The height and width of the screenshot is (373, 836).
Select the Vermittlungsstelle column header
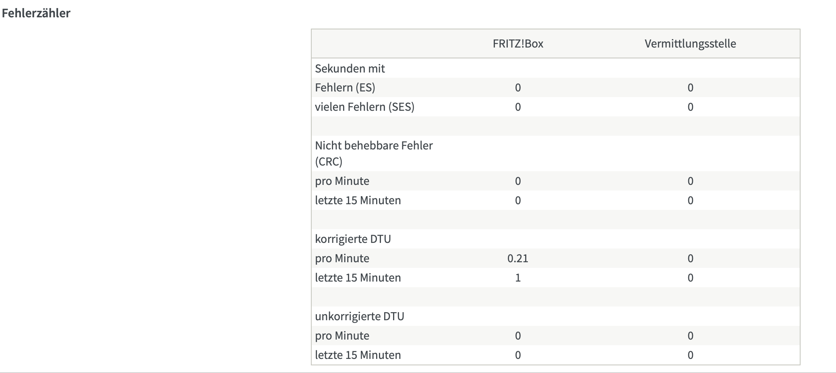690,44
